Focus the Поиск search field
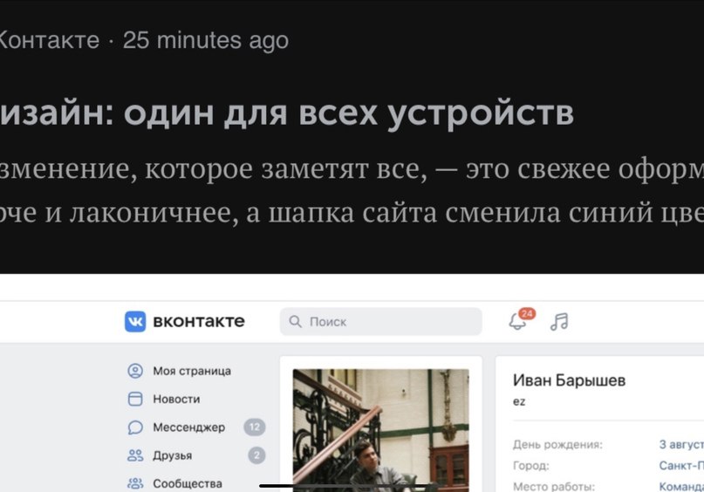704x492 pixels. [380, 321]
